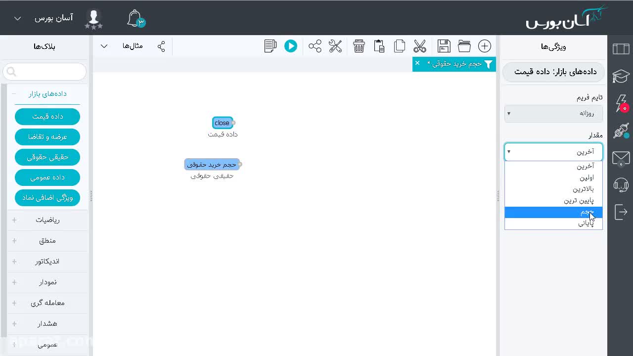Image resolution: width=633 pixels, height=356 pixels.
Task: Expand the اندیکاتور category
Action: 47,262
